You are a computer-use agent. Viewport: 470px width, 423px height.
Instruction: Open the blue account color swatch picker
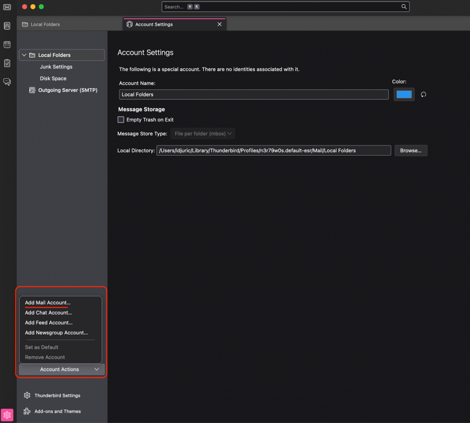404,94
